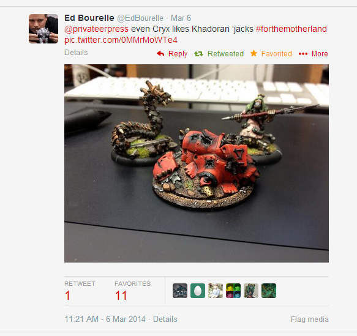This screenshot has width=357, height=336.
Task: View the retweet count of 1
Action: [x=67, y=296]
